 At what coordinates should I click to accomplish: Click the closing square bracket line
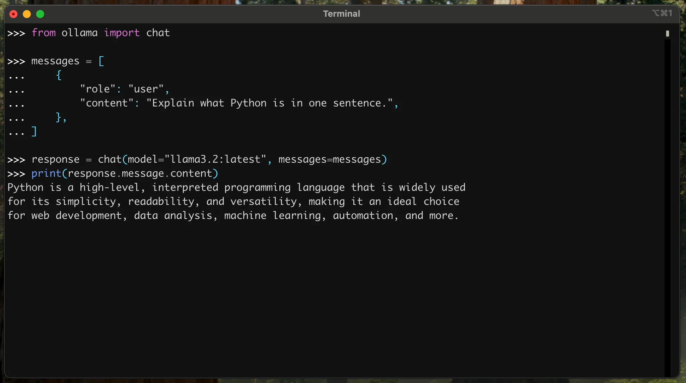34,132
